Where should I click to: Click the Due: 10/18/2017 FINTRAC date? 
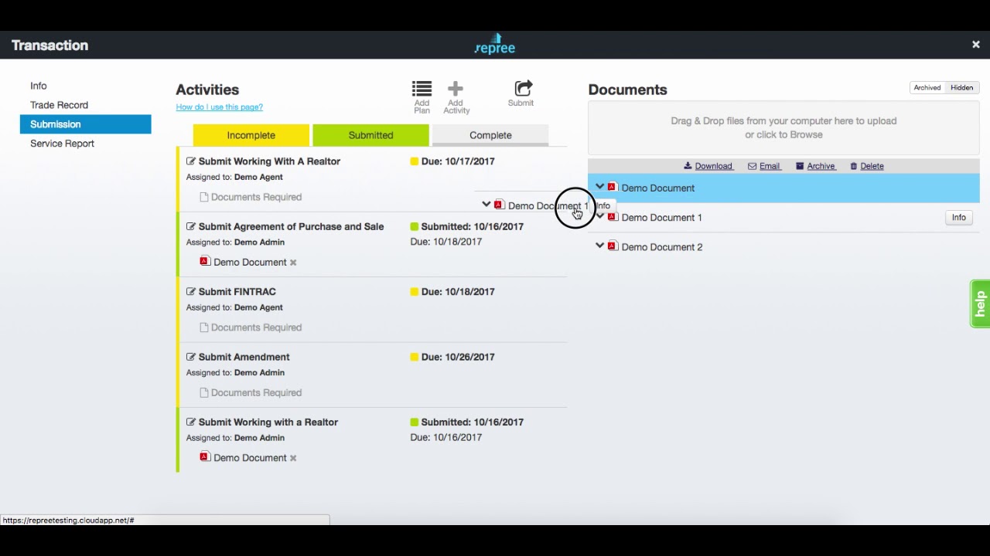click(458, 292)
